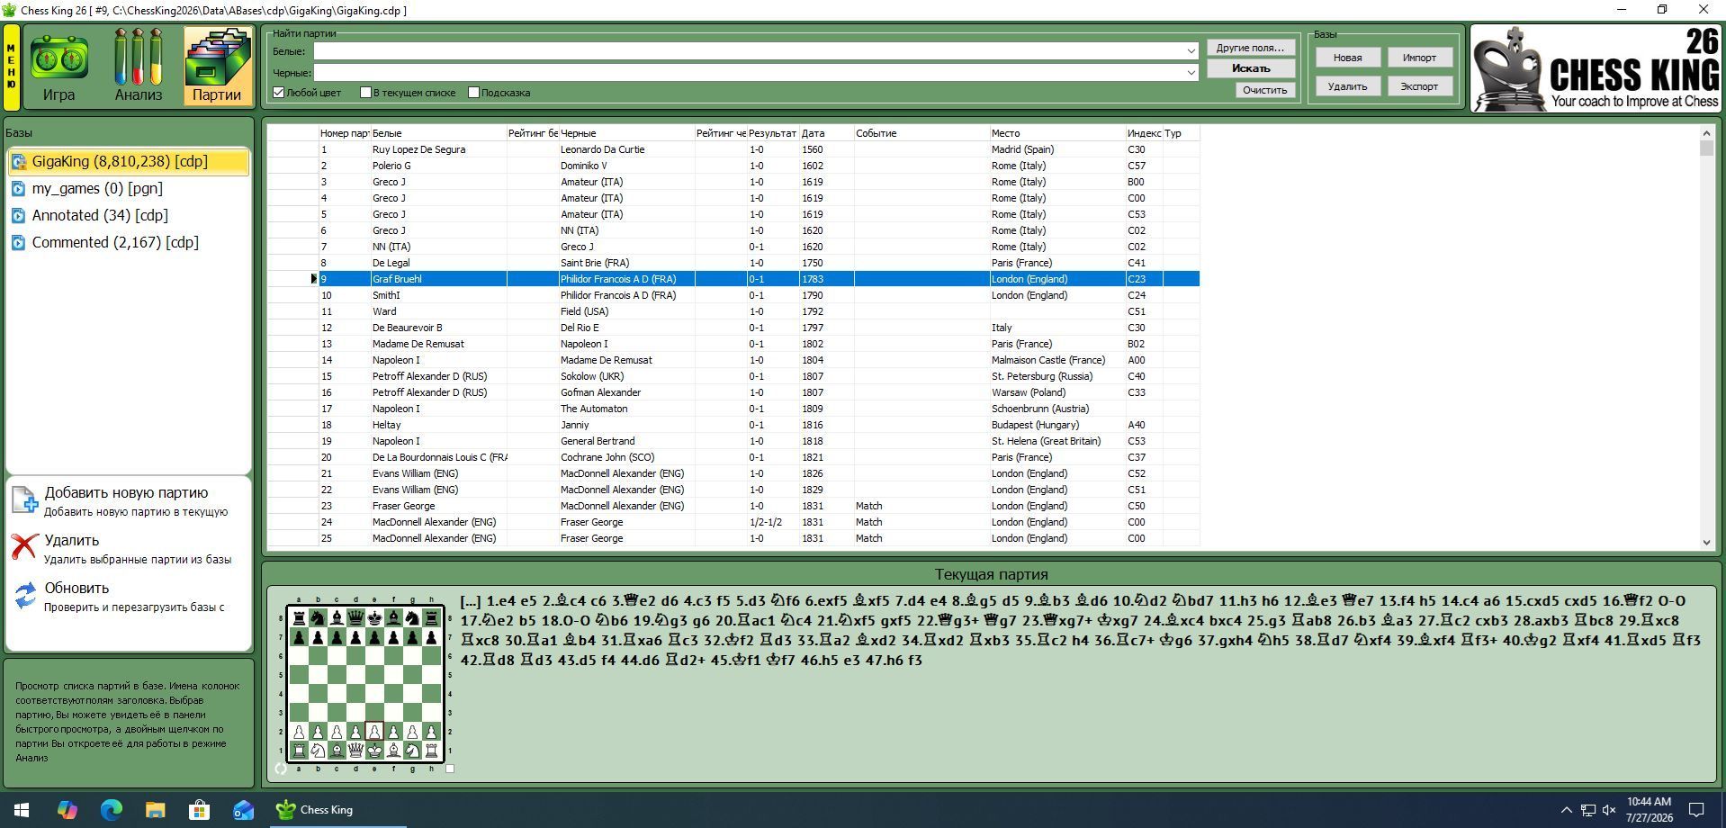
Task: Click the Импорт button
Action: (1419, 58)
